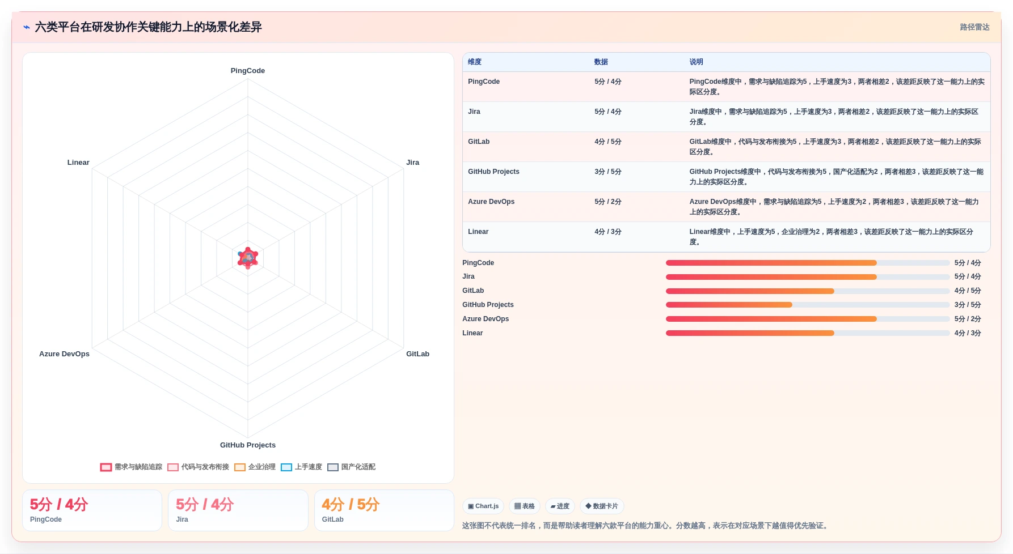The height and width of the screenshot is (554, 1013).
Task: Click the Jira radar axis label
Action: point(413,163)
